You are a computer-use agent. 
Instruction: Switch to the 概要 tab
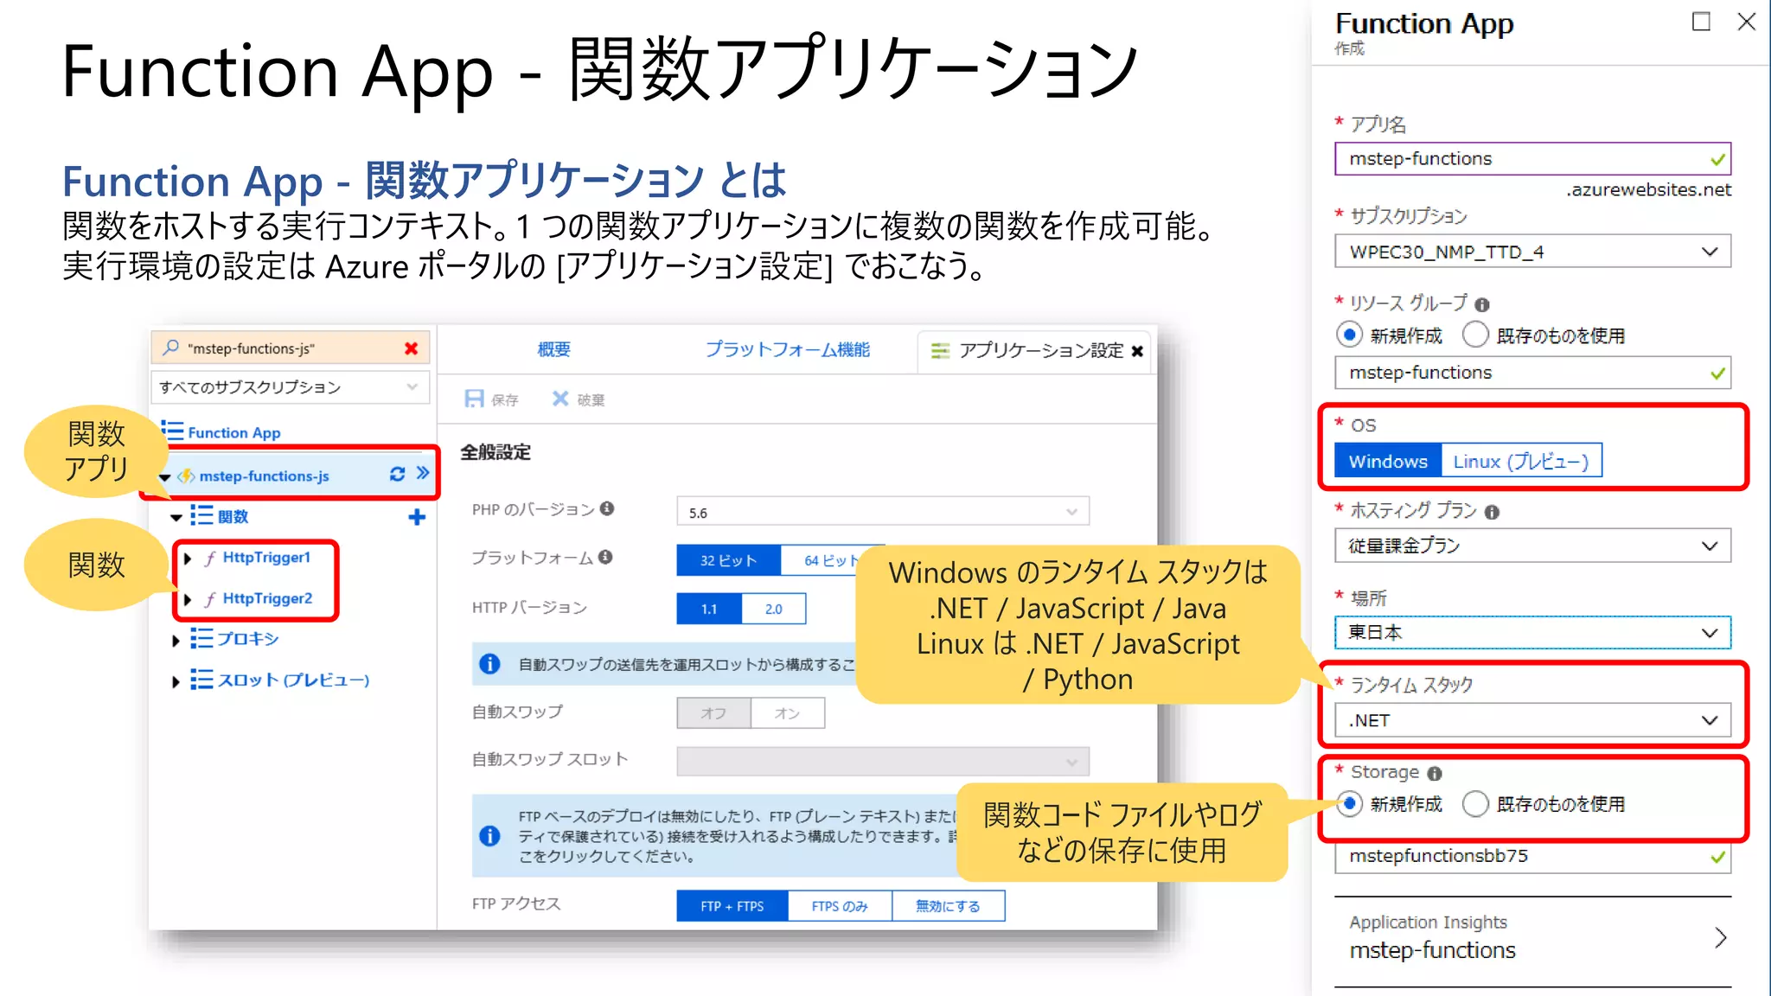[x=553, y=349]
